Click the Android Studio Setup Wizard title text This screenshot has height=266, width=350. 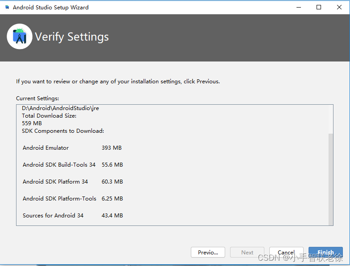click(x=51, y=8)
